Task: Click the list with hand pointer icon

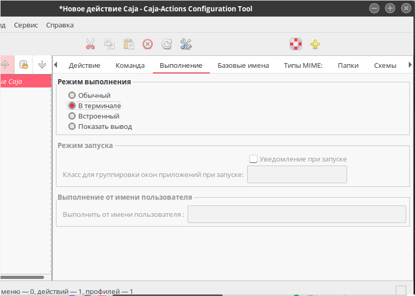Action: click(24, 65)
